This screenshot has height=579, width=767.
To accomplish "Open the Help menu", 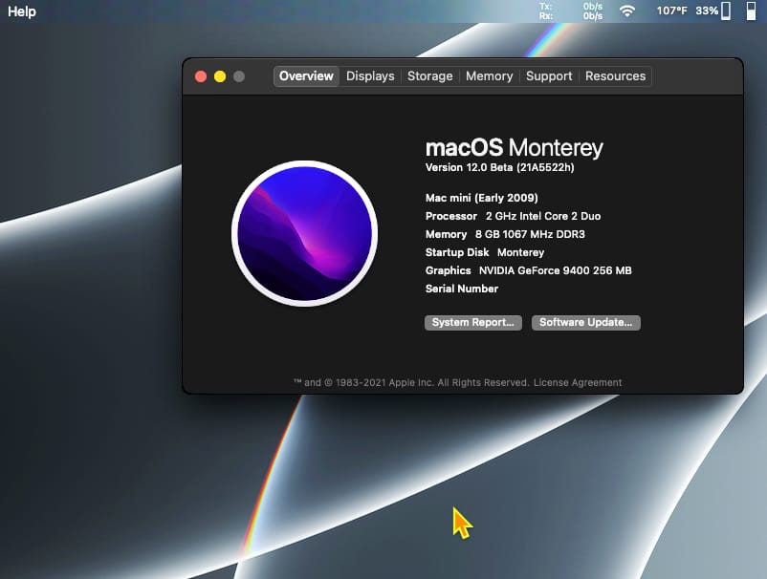I will pyautogui.click(x=22, y=11).
